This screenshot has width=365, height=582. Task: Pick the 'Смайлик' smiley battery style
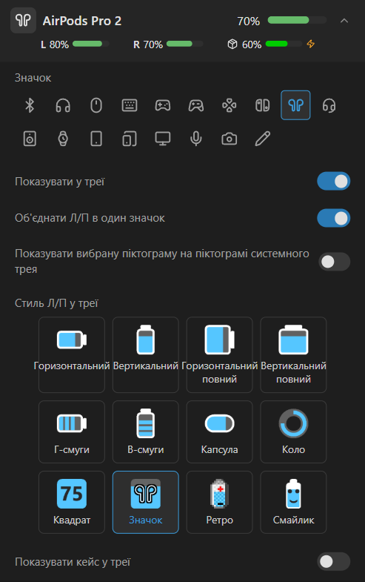pyautogui.click(x=293, y=502)
